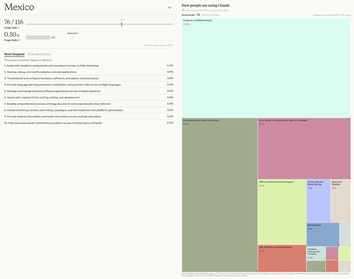
Task: Open the Management tile
Action: 323,234
